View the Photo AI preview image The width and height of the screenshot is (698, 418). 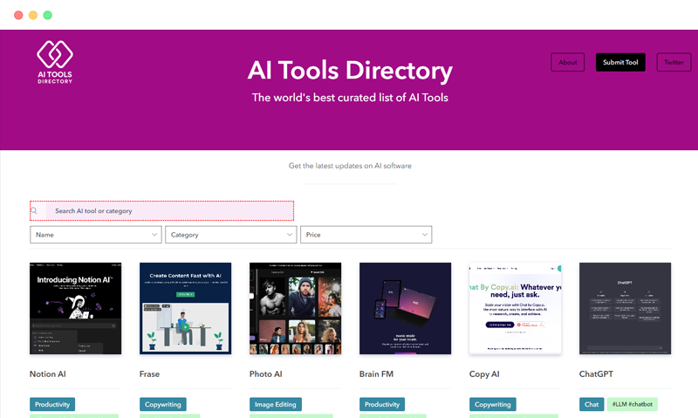click(295, 309)
